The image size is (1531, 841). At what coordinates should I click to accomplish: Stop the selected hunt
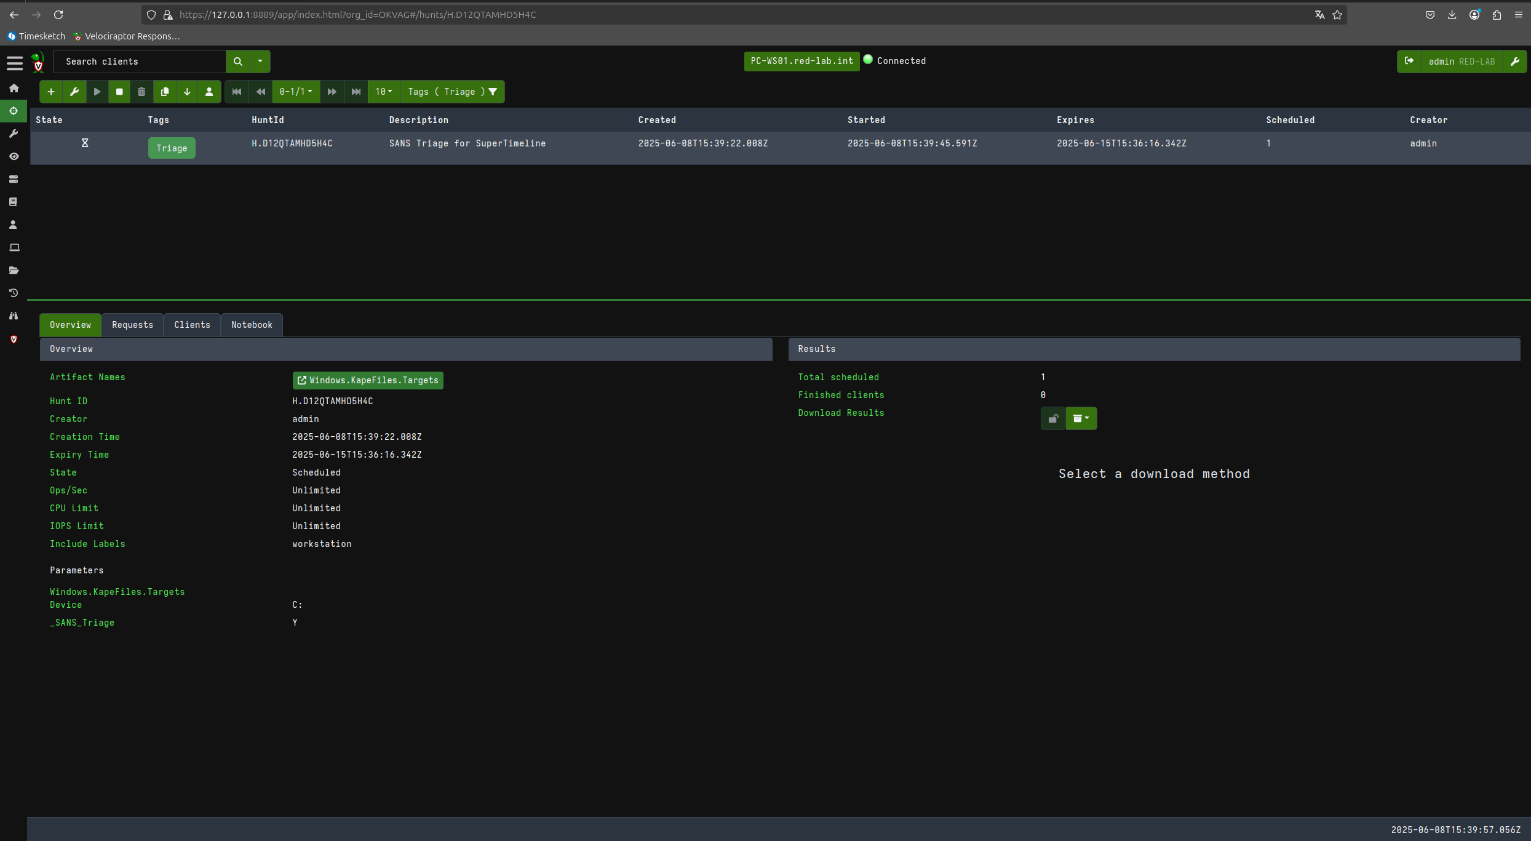[x=119, y=92]
